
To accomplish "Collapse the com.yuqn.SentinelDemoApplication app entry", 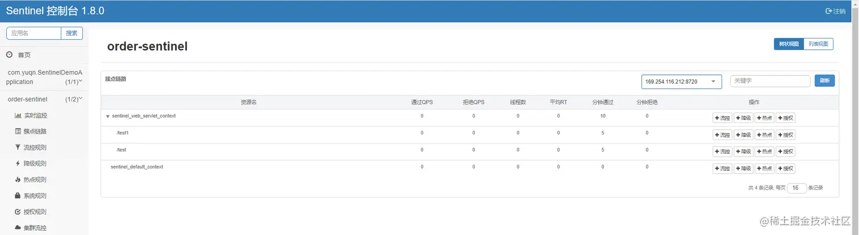I will coord(44,77).
